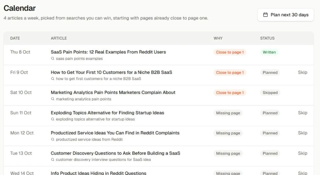Click the Mon 12 Oct date cell

[x=22, y=133]
